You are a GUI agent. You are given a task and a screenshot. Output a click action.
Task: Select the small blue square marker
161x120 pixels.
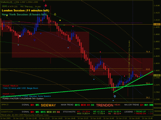click(x=41, y=34)
